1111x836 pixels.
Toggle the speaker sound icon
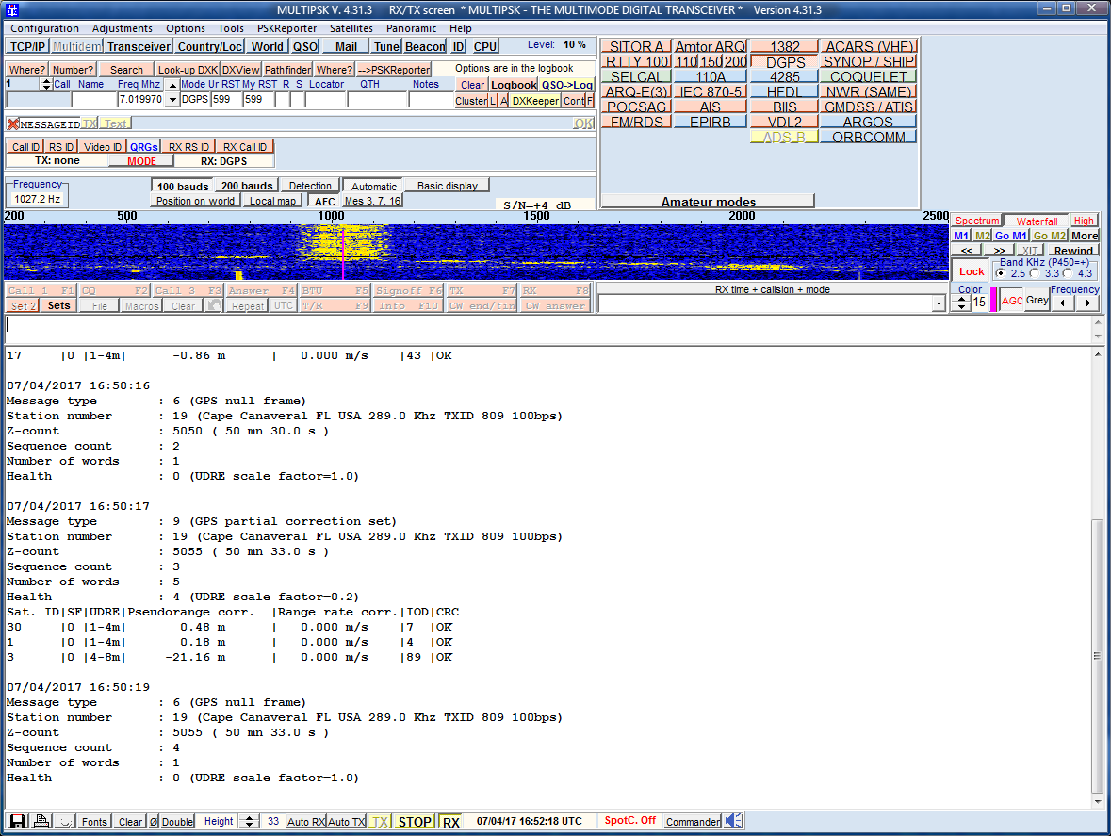pyautogui.click(x=734, y=821)
